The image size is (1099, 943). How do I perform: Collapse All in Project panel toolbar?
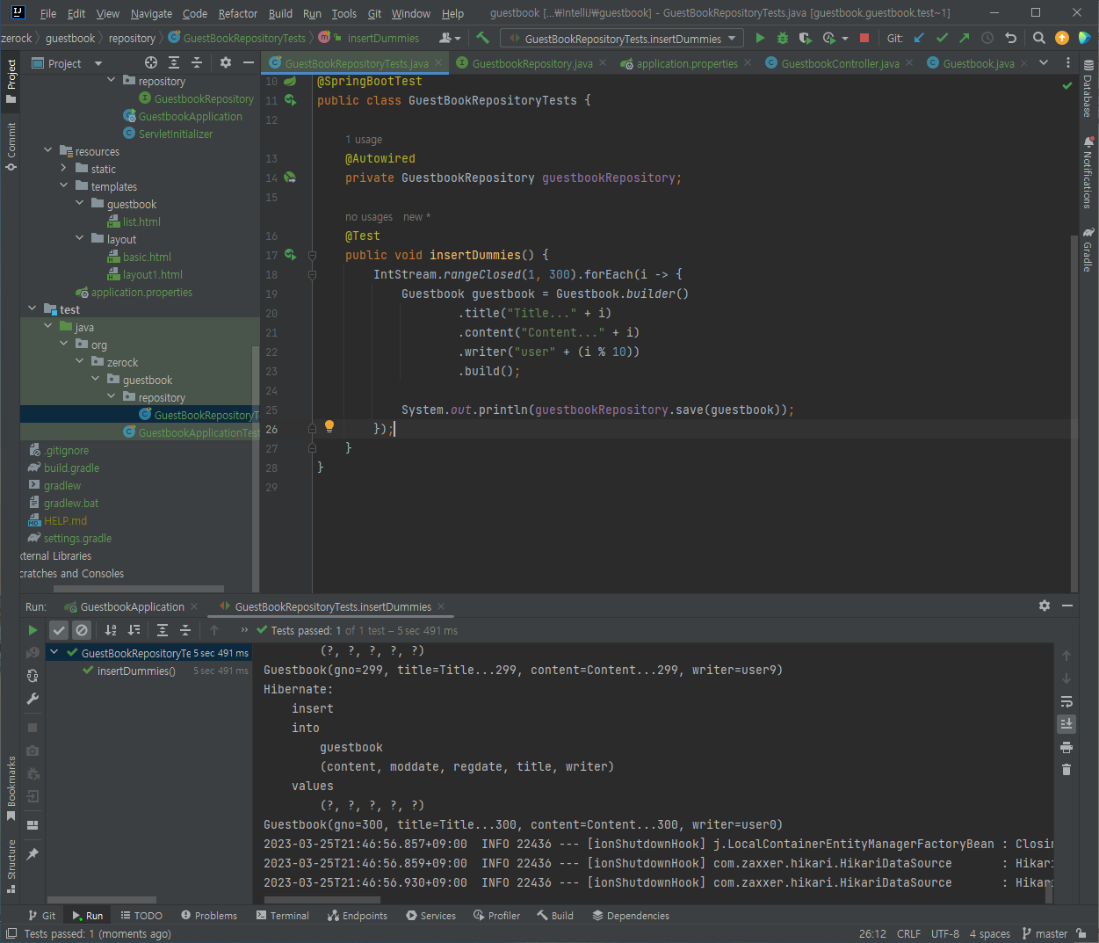(x=197, y=62)
